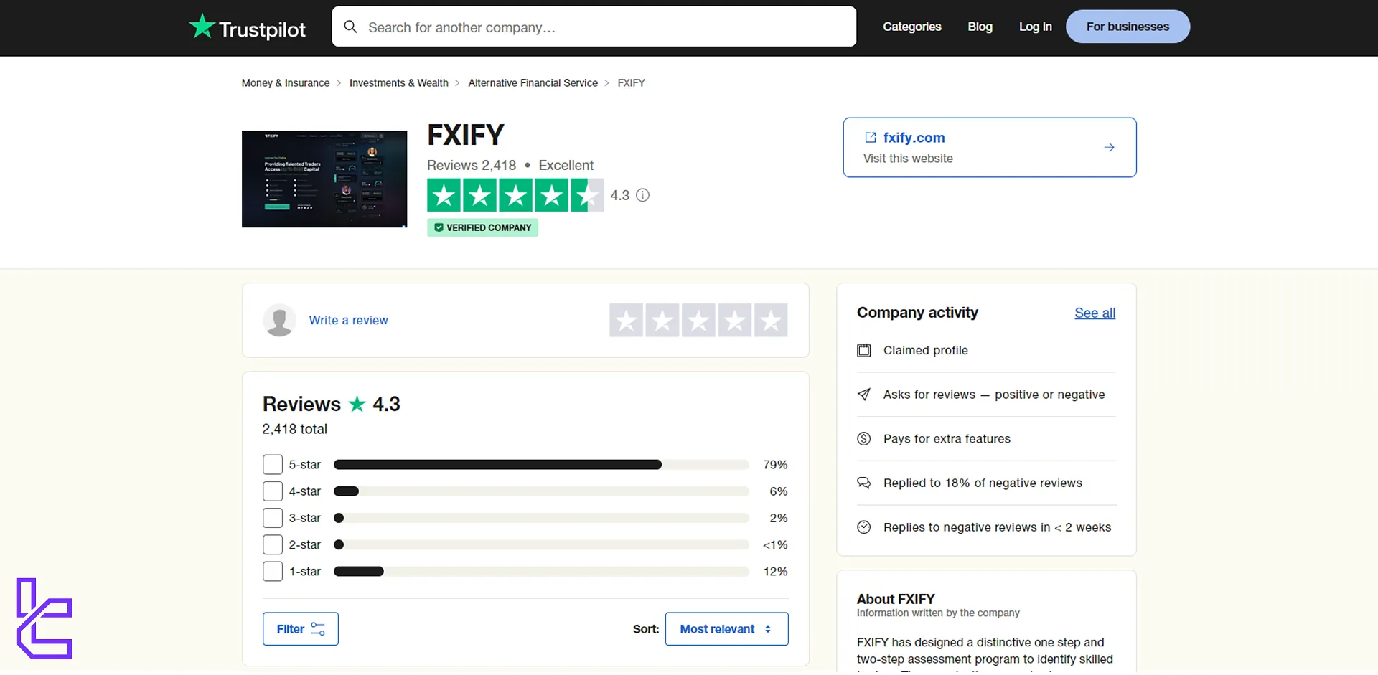
Task: Click the Trustpilot logo
Action: (x=246, y=27)
